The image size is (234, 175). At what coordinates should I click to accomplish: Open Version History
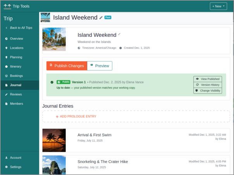(x=208, y=85)
